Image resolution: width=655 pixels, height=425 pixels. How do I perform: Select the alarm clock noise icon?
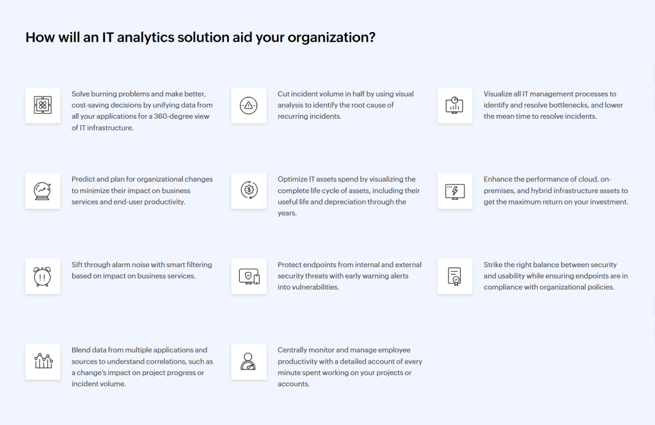[x=43, y=276]
